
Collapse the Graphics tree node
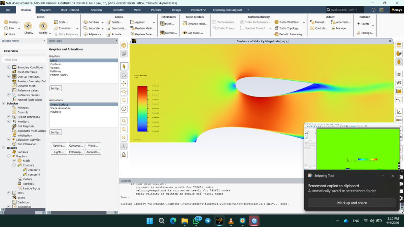9,156
